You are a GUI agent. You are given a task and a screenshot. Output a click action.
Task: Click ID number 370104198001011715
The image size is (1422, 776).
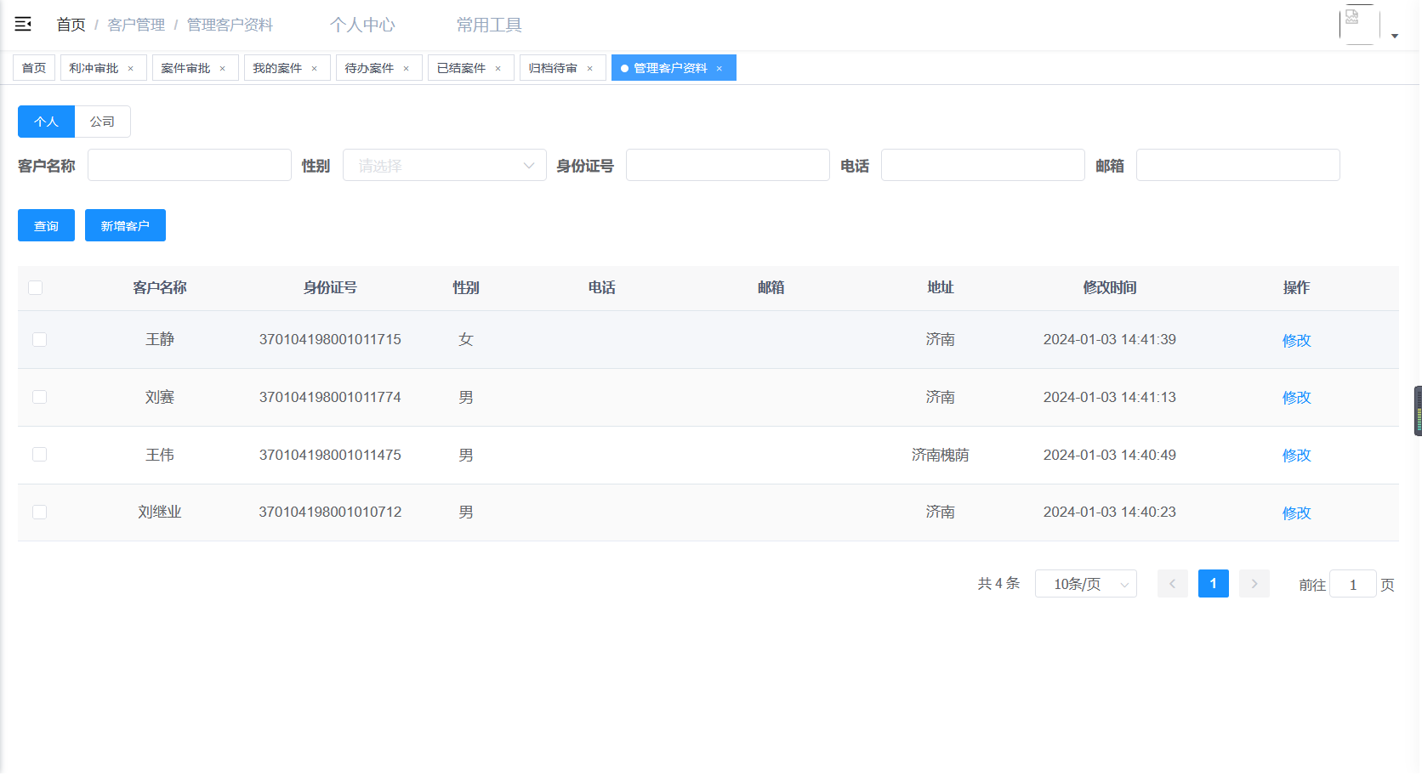330,340
